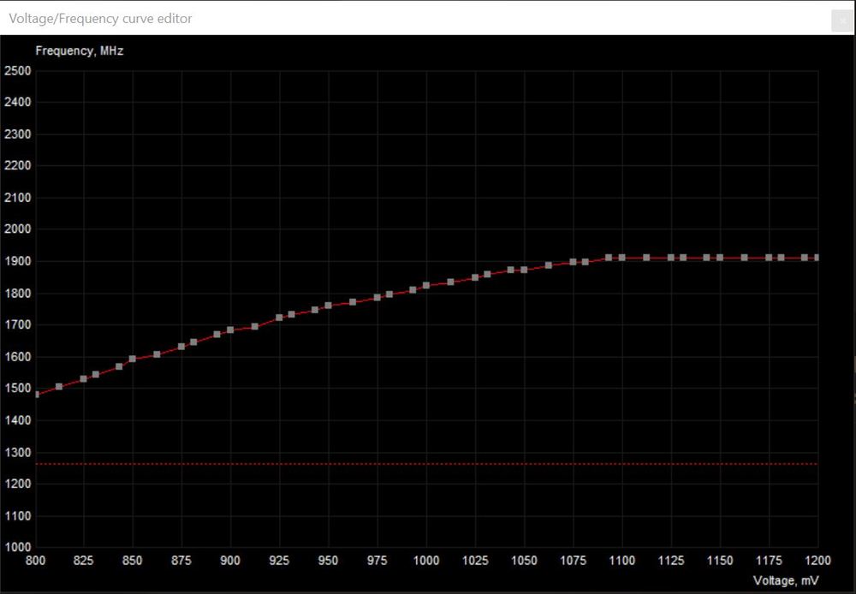Pick the curve point at 1175 mV
856x594 pixels.
769,258
